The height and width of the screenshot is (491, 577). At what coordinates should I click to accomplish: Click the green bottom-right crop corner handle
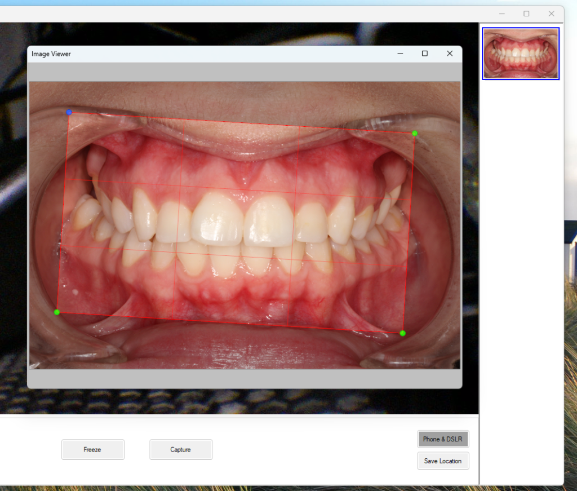click(x=402, y=333)
